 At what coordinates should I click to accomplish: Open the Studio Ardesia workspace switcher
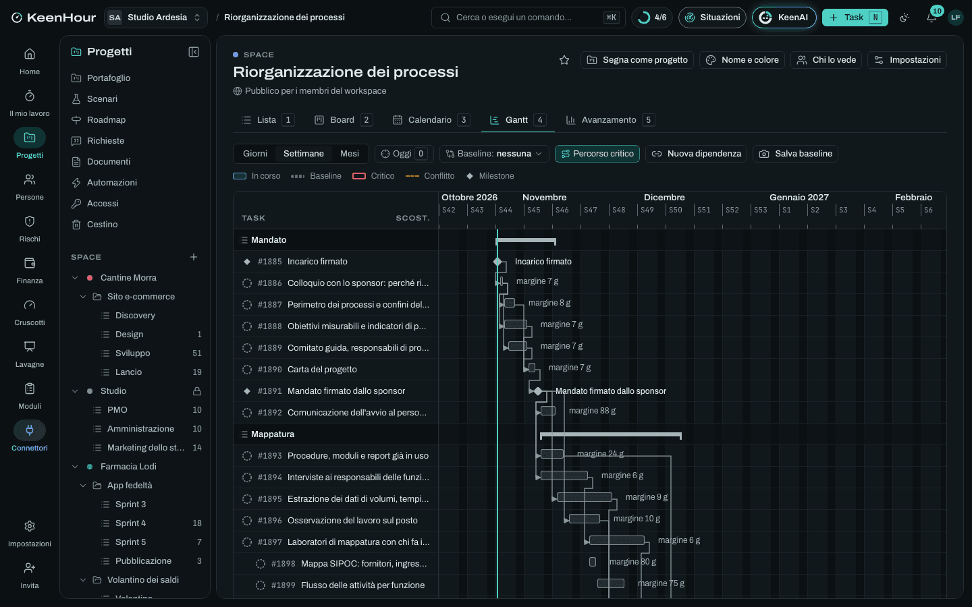[x=155, y=18]
